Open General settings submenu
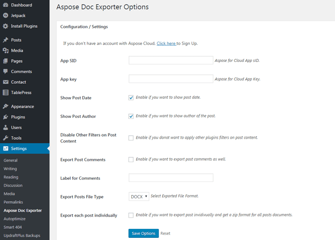The width and height of the screenshot is (335, 240). 11,161
